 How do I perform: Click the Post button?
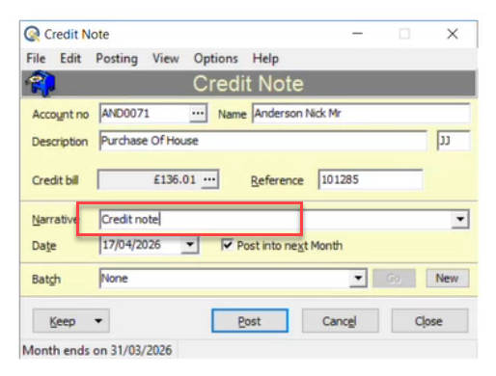[250, 321]
